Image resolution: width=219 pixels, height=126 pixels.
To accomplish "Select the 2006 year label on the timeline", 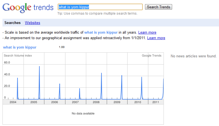I will pos(55,102).
